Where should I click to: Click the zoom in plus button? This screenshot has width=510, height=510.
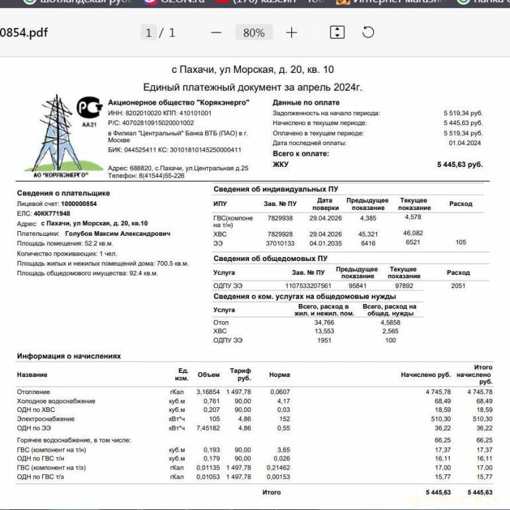click(x=291, y=32)
